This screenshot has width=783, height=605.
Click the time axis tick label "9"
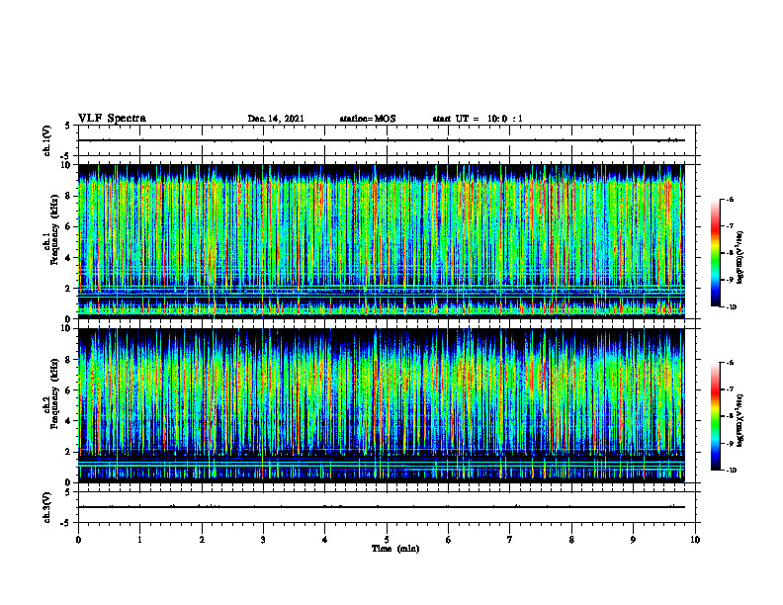[633, 540]
